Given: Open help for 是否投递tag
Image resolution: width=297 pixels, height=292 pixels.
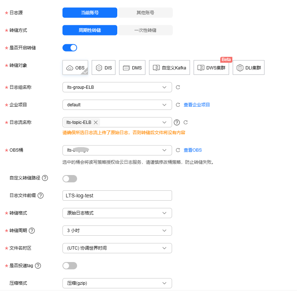Looking at the screenshot, I should tap(38, 266).
